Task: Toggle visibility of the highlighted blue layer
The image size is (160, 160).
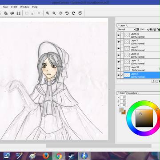Action: (x=119, y=75)
